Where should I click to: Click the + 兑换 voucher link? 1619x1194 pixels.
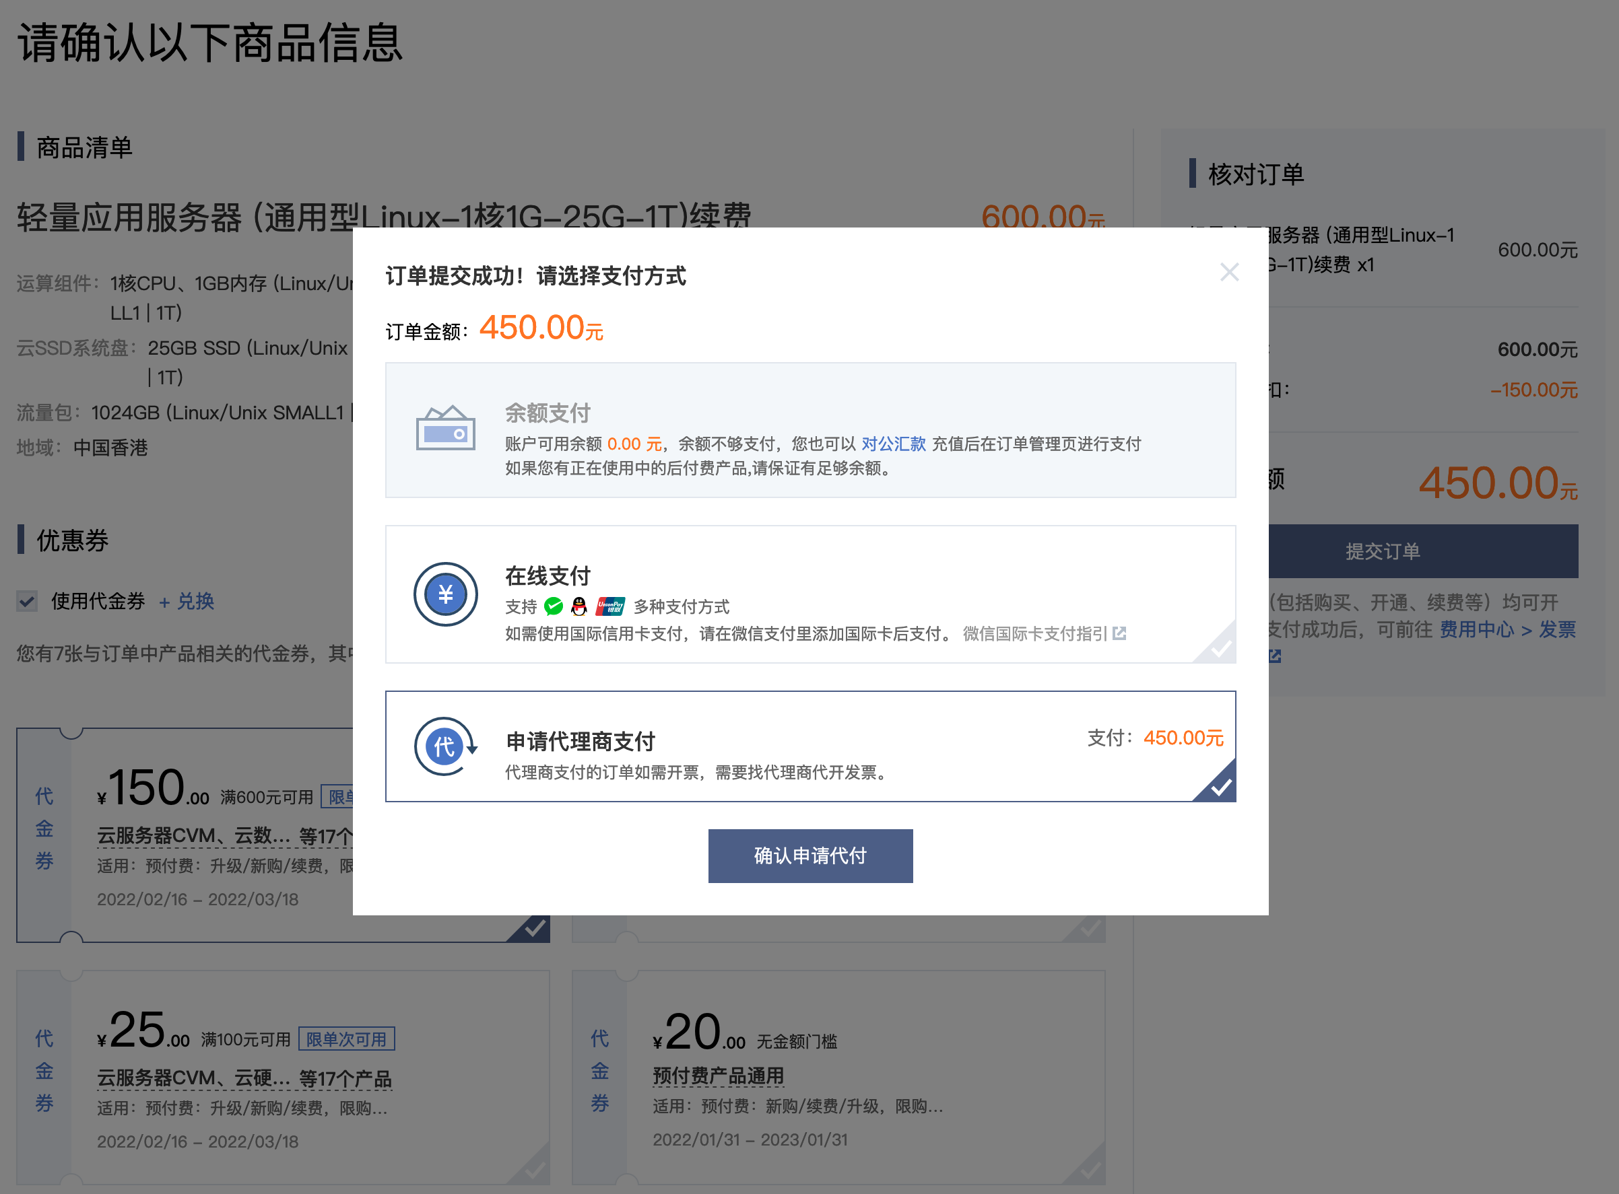[x=187, y=600]
